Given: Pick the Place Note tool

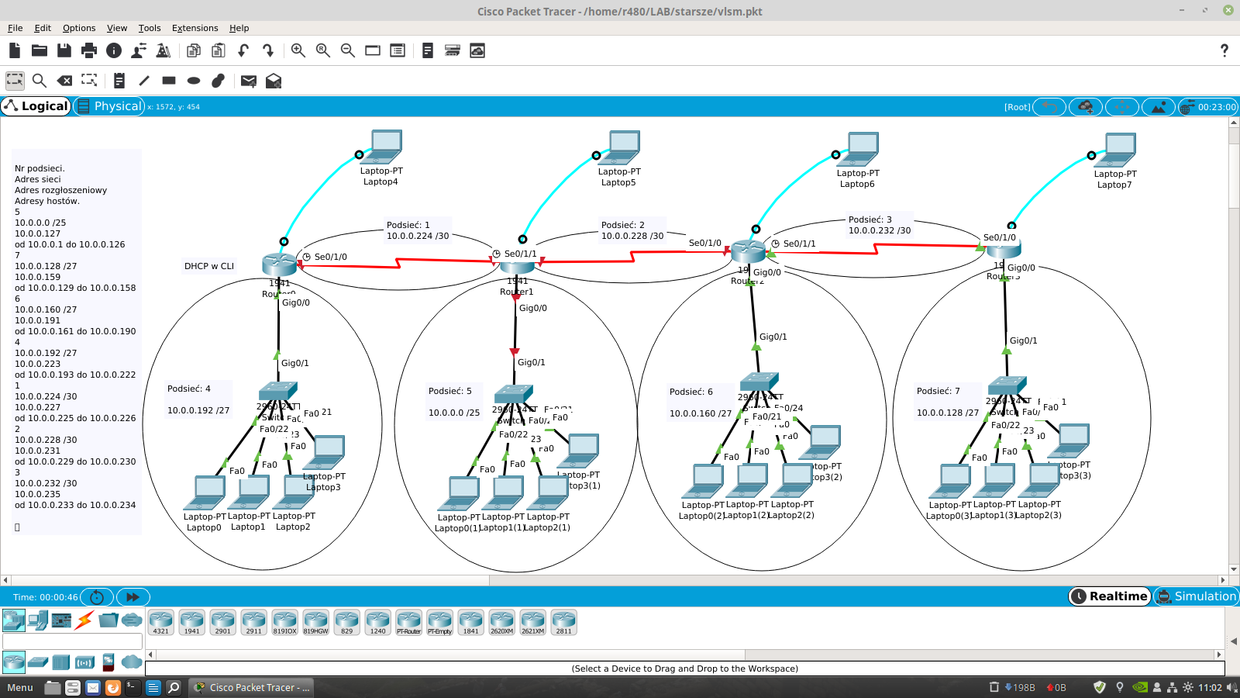Looking at the screenshot, I should tap(119, 81).
